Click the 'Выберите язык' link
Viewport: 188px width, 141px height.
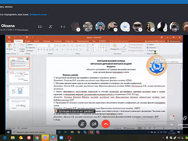[38, 15]
